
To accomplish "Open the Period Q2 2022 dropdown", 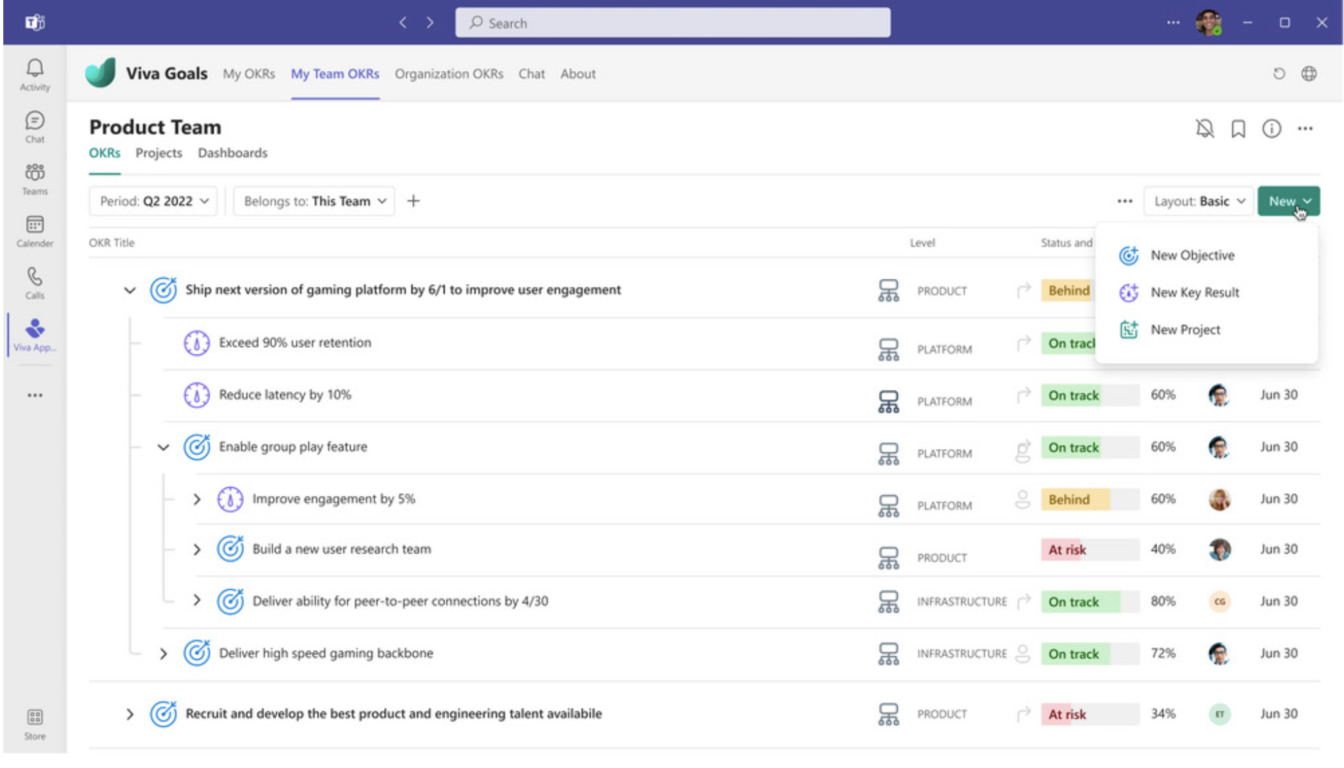I will pos(153,201).
